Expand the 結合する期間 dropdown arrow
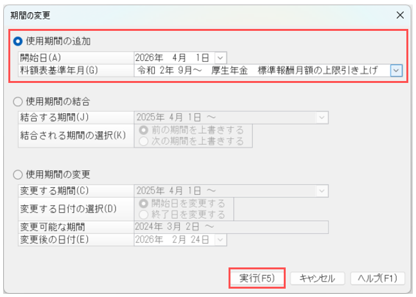The width and height of the screenshot is (416, 297). click(321, 118)
